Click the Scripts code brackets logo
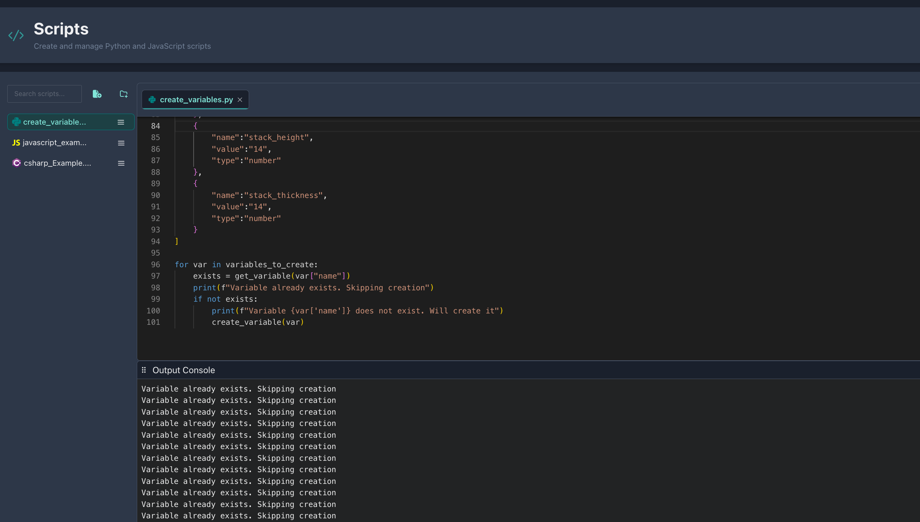The height and width of the screenshot is (522, 920). [16, 35]
